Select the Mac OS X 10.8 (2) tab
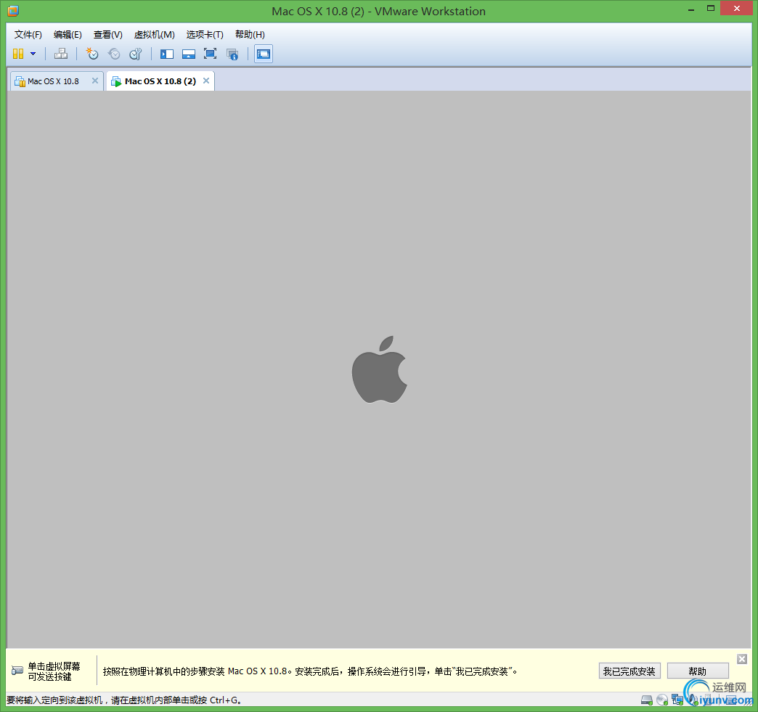 [160, 81]
